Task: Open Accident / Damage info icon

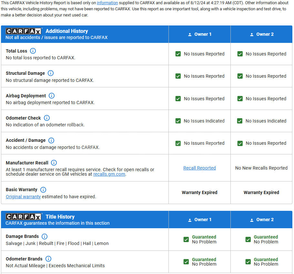Action: (x=51, y=140)
